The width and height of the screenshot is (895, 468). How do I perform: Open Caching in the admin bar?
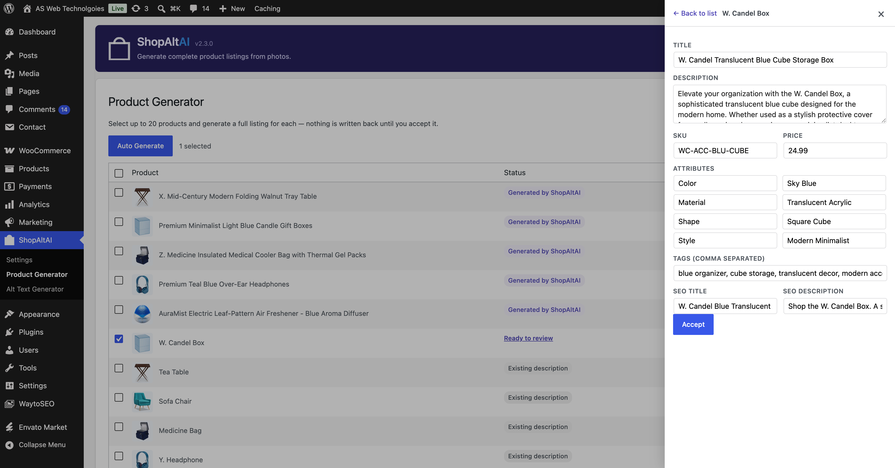pos(267,8)
